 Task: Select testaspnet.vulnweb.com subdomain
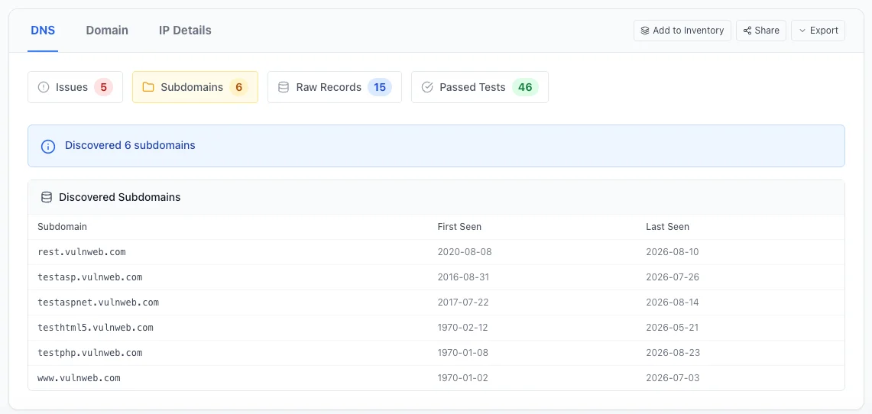(99, 302)
